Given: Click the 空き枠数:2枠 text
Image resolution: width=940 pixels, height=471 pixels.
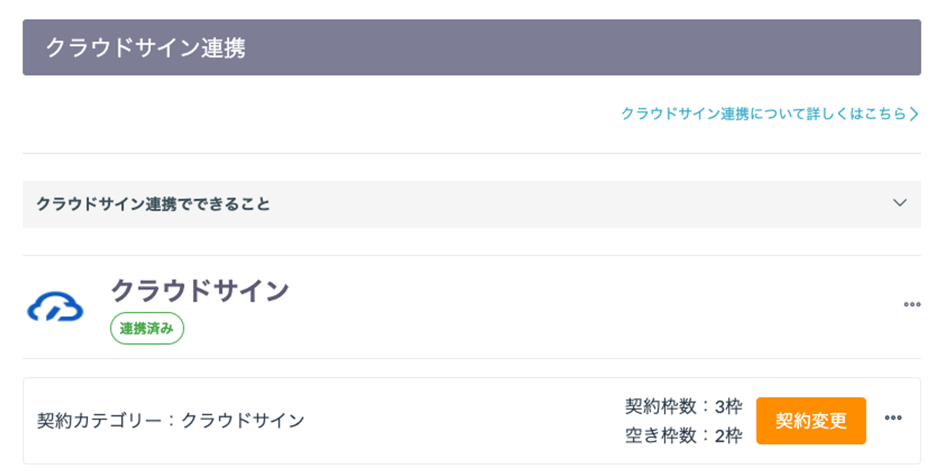Looking at the screenshot, I should tap(684, 436).
